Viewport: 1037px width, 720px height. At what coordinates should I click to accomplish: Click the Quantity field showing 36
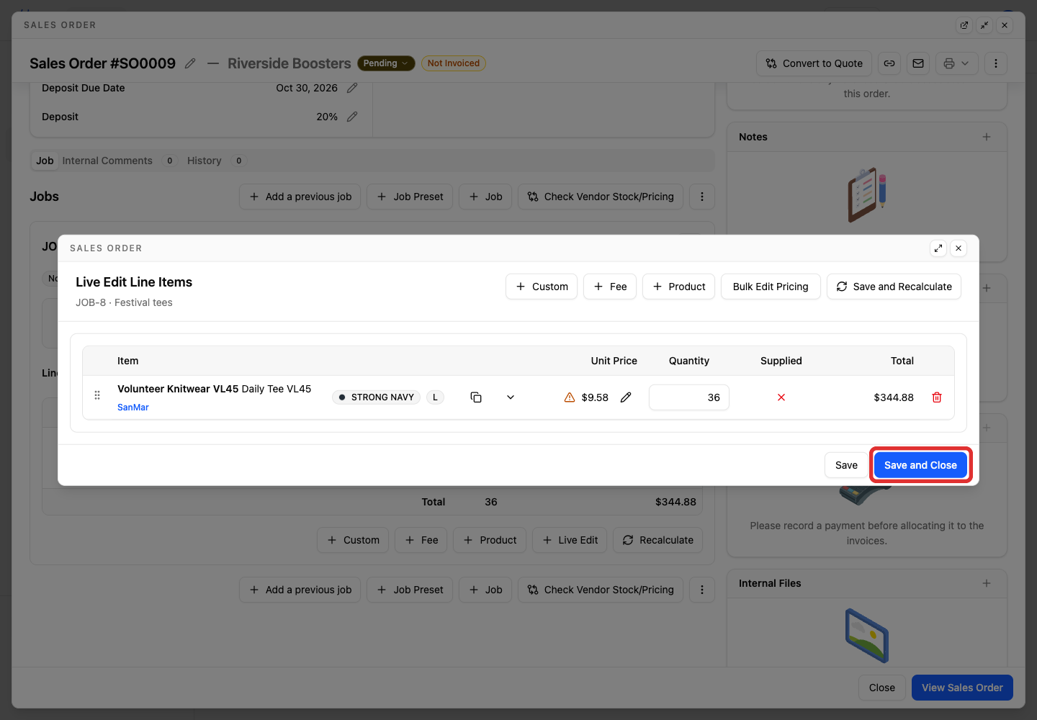coord(689,397)
